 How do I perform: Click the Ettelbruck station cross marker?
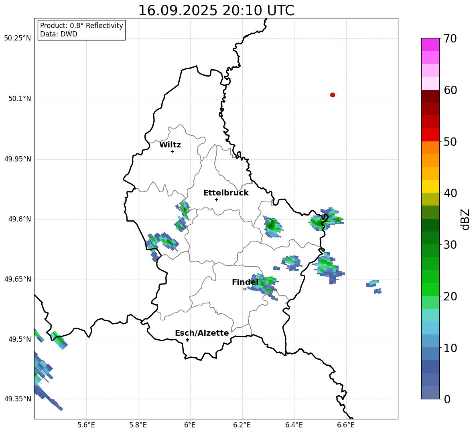[x=216, y=199]
